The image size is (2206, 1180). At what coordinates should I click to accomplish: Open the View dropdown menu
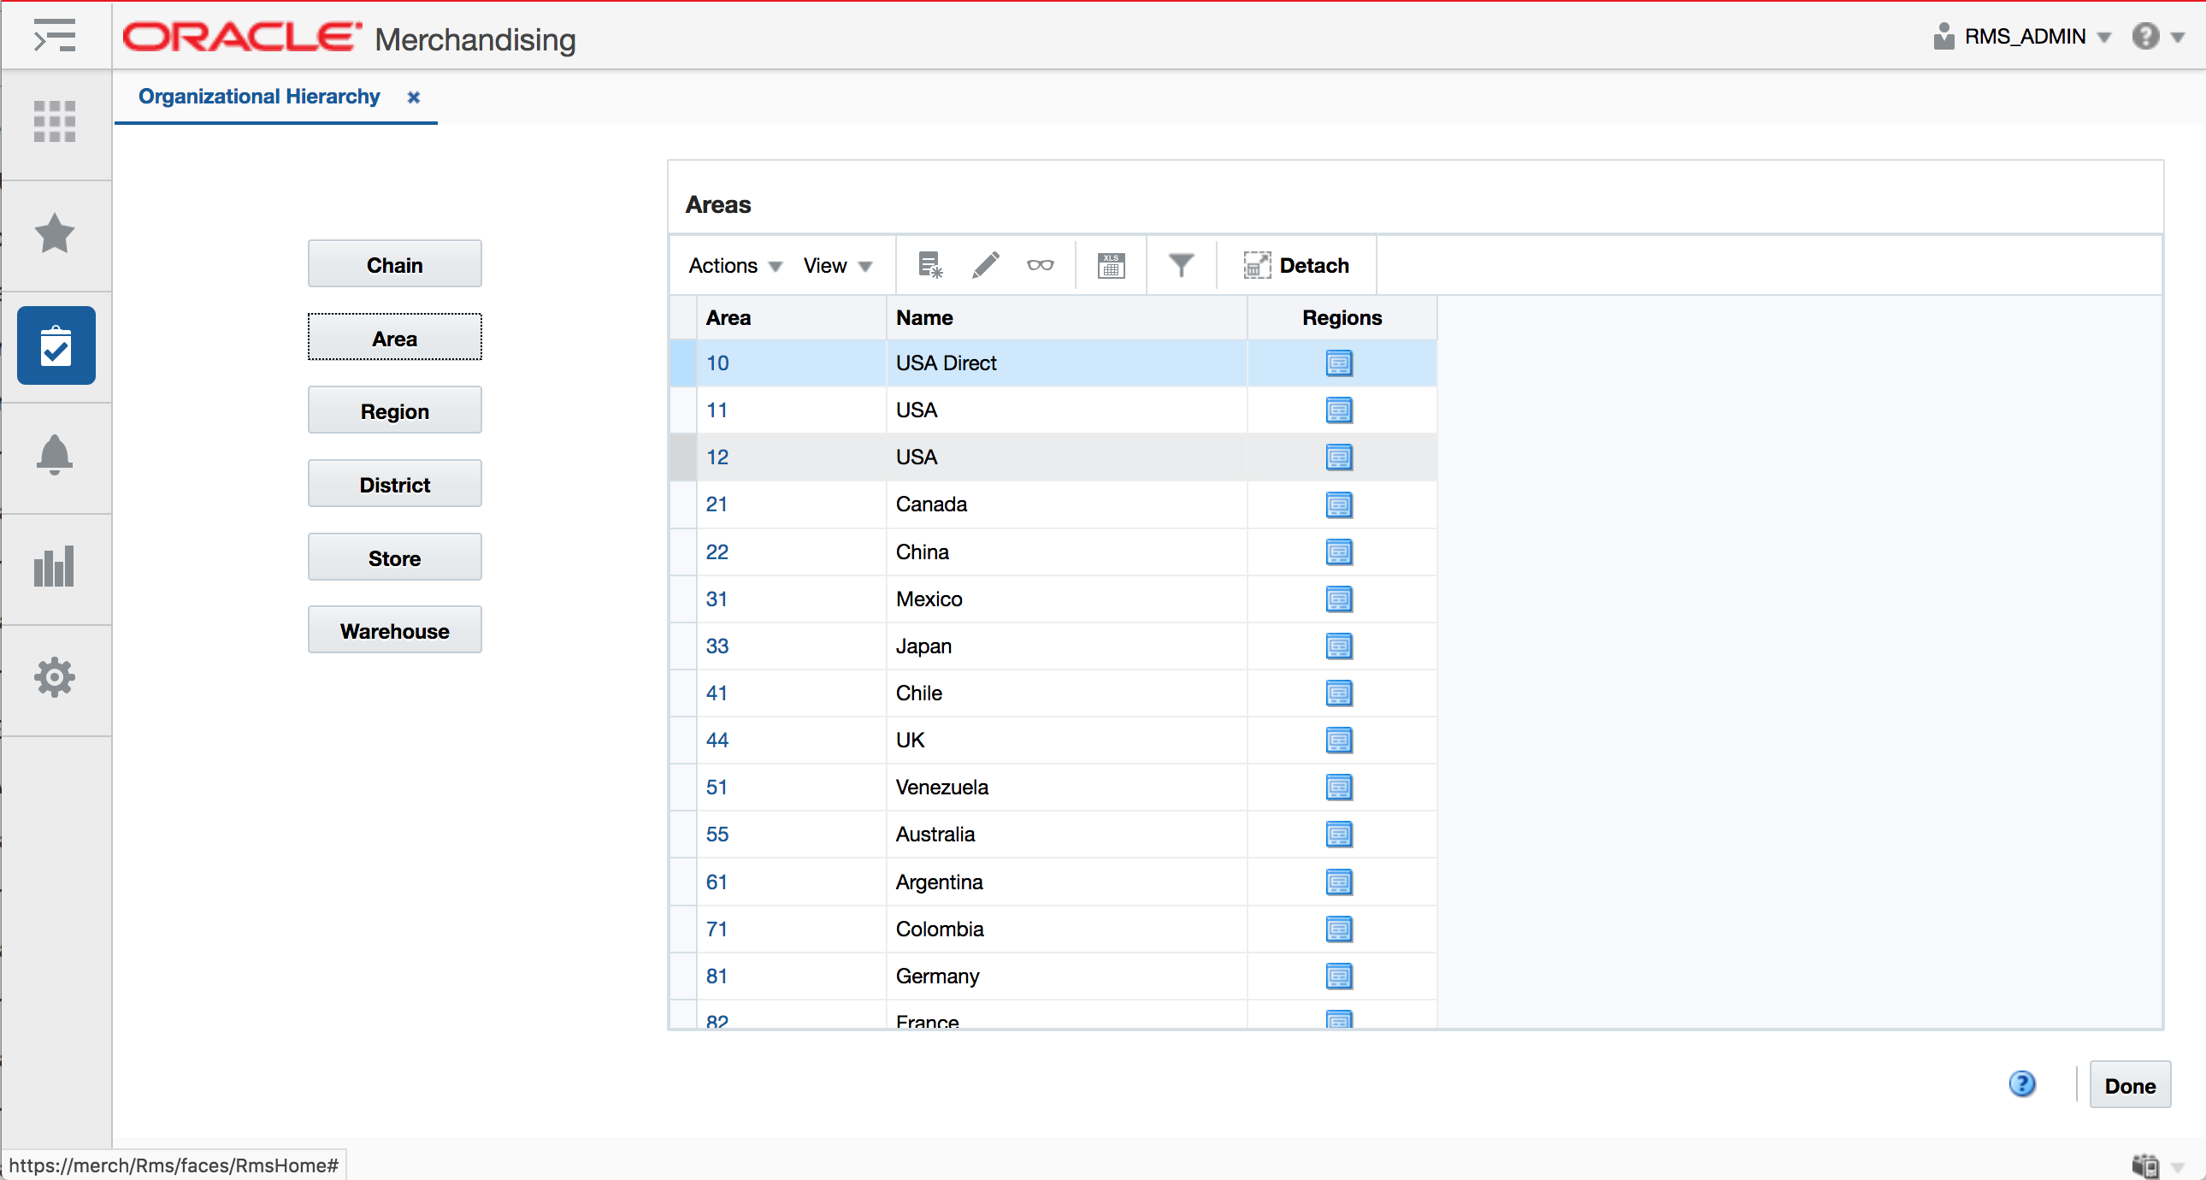tap(835, 265)
